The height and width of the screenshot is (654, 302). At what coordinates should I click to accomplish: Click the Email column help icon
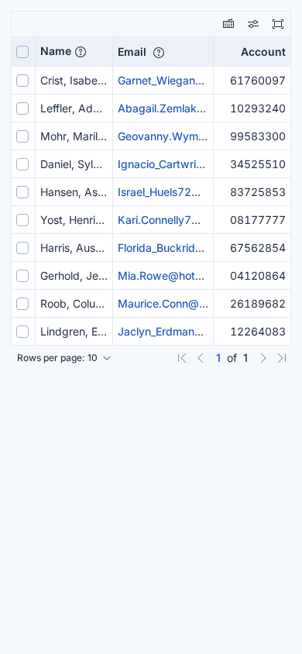[x=159, y=53]
